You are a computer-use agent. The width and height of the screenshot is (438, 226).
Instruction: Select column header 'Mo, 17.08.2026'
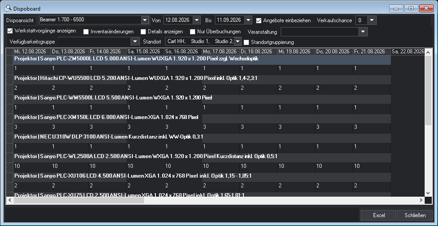tap(220, 52)
